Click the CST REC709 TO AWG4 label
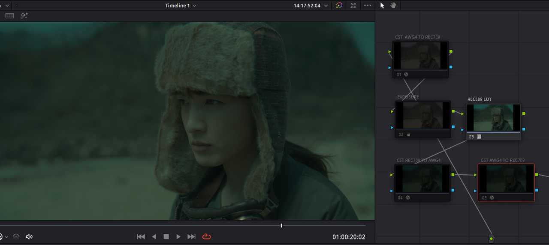The height and width of the screenshot is (245, 549). (419, 160)
